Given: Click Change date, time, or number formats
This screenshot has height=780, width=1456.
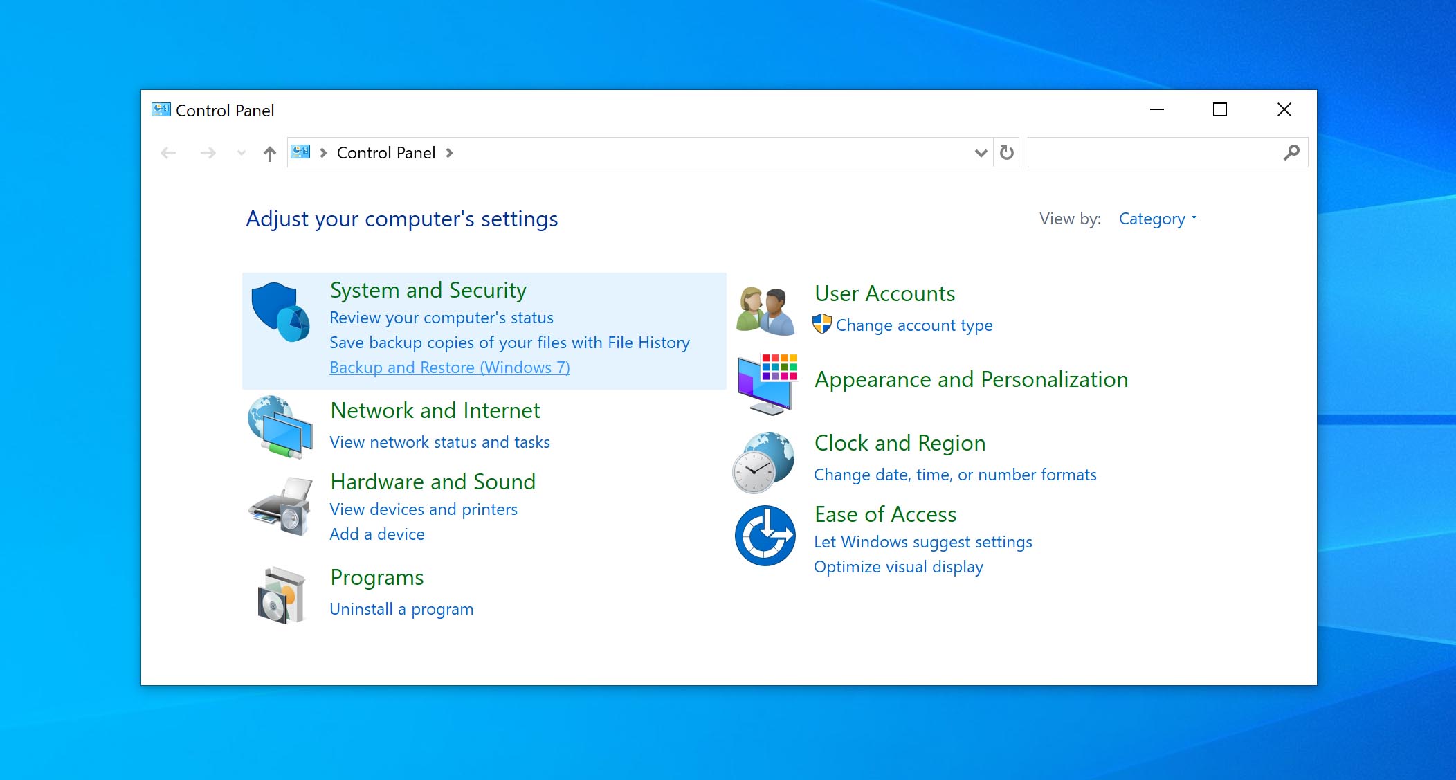Looking at the screenshot, I should tap(955, 475).
